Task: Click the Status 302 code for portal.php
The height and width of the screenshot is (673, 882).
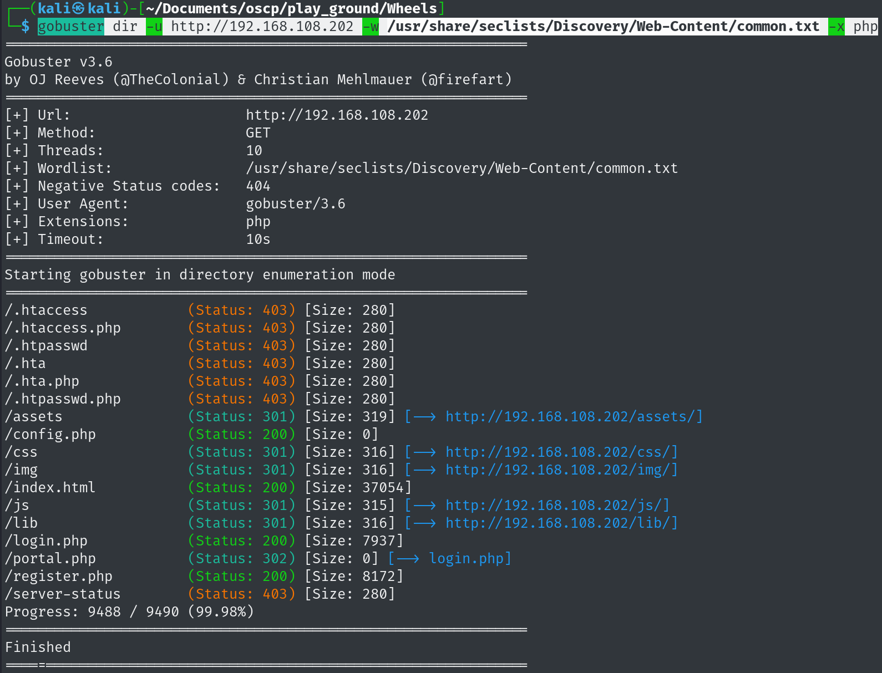Action: coord(242,558)
